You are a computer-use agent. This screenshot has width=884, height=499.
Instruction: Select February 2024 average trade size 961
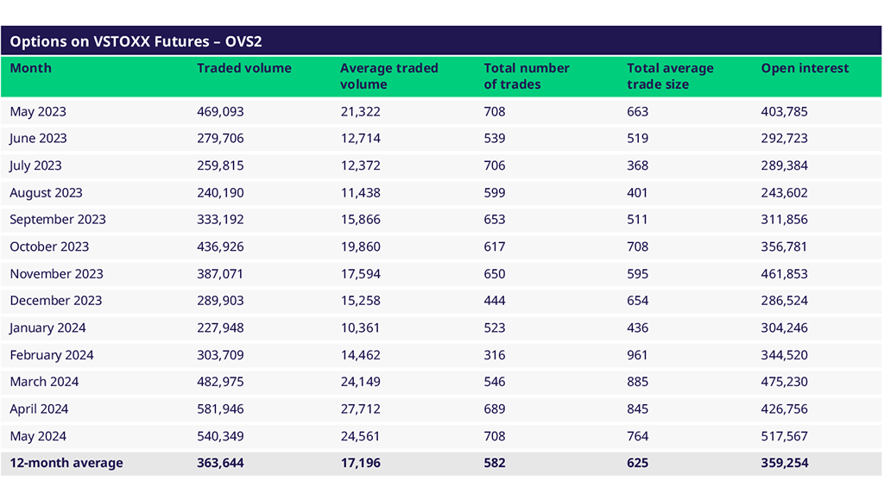point(637,355)
